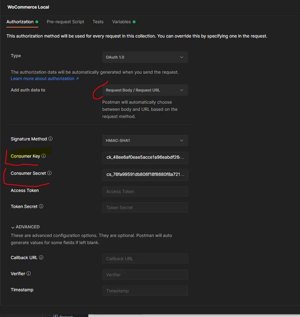Click the green dot on Authorization tab
This screenshot has width=300, height=317.
click(x=37, y=22)
